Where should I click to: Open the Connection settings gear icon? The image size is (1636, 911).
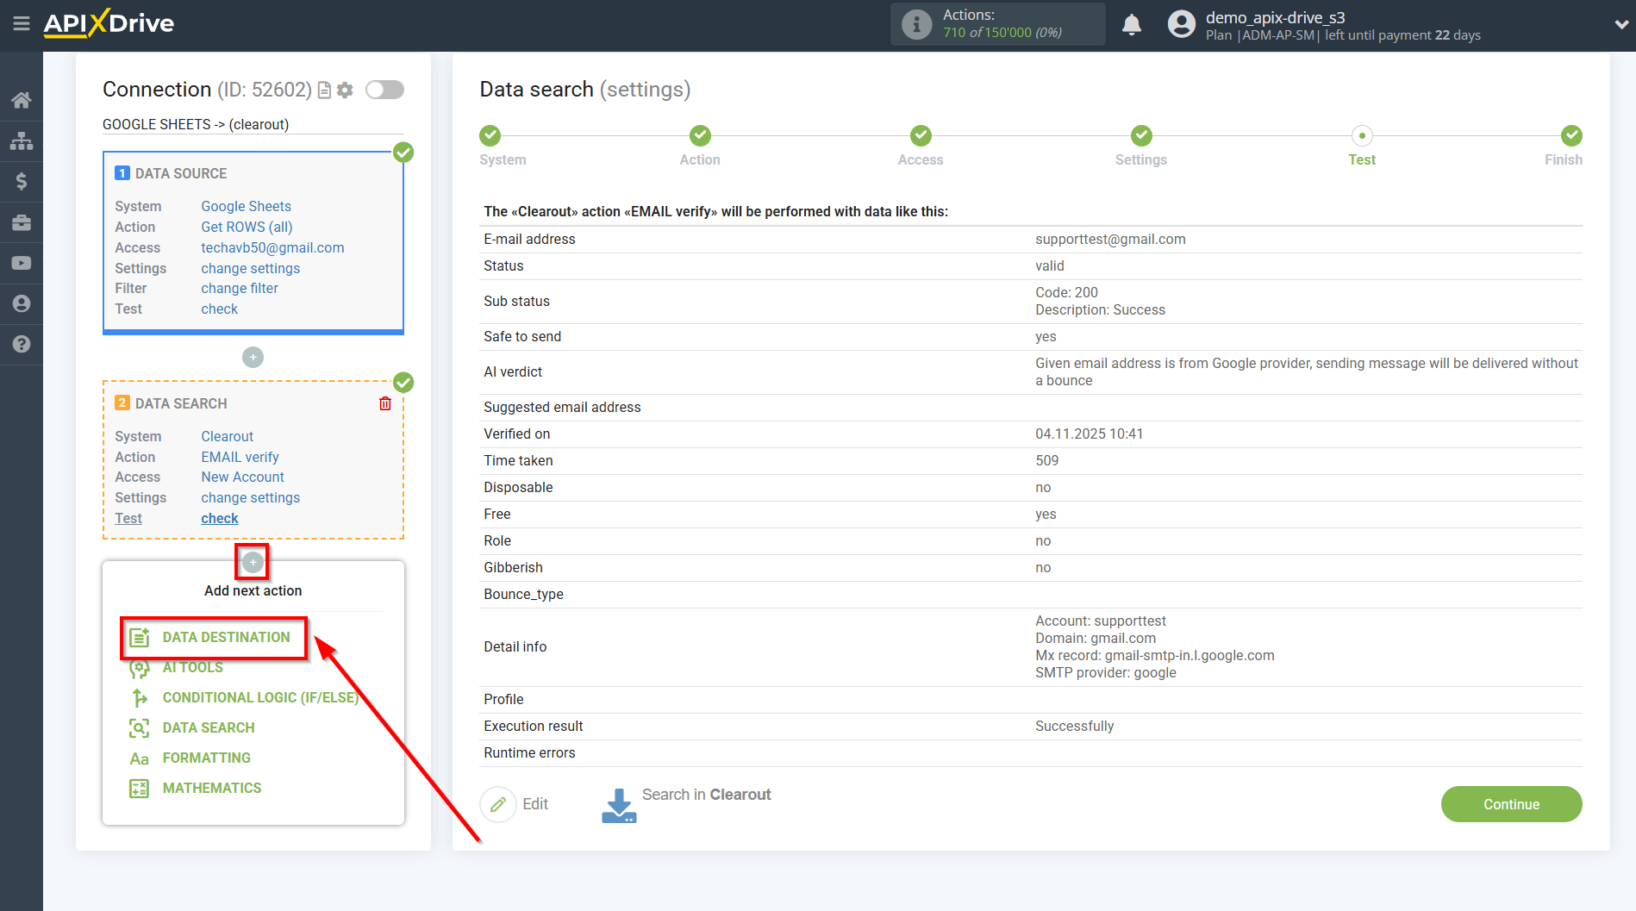[344, 89]
